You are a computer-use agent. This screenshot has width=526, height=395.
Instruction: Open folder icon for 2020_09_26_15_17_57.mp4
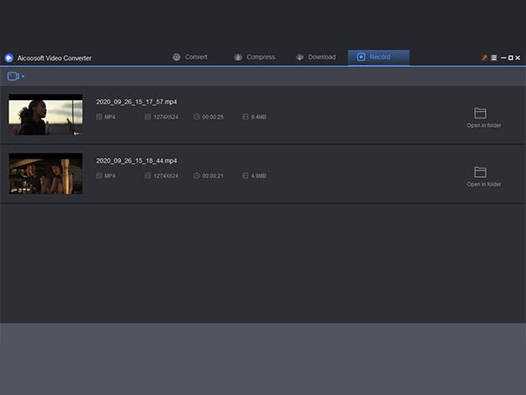[480, 113]
